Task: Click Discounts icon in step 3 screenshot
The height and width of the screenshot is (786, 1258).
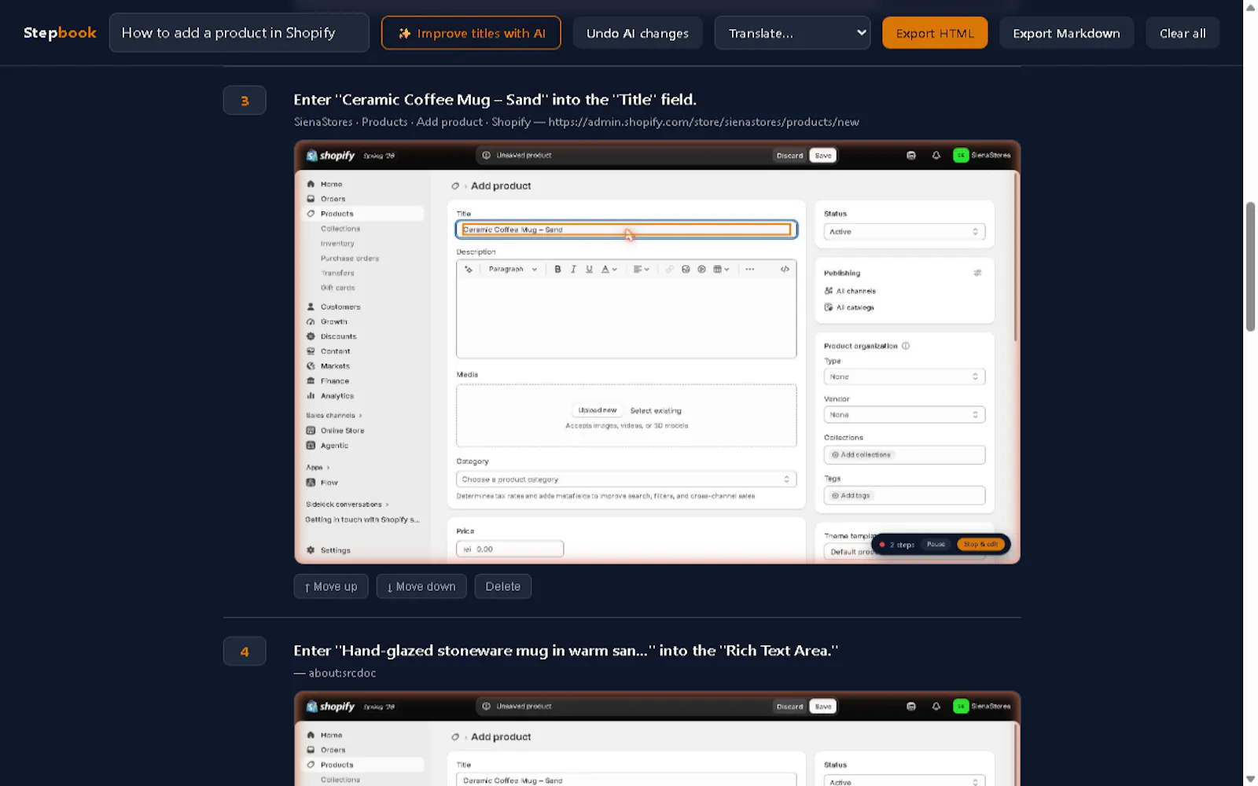Action: click(x=311, y=336)
